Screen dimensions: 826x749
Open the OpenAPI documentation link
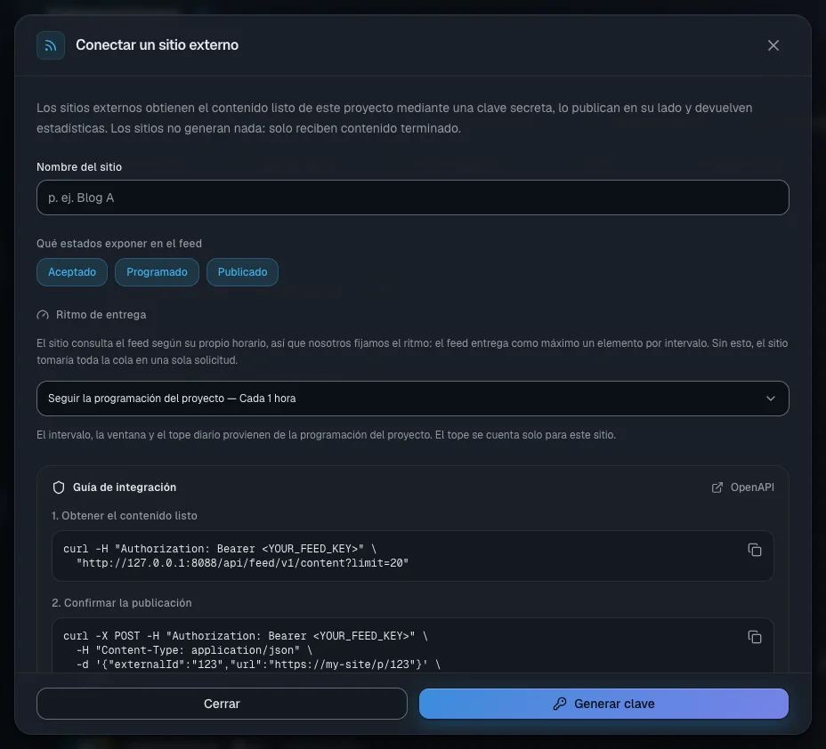[742, 487]
